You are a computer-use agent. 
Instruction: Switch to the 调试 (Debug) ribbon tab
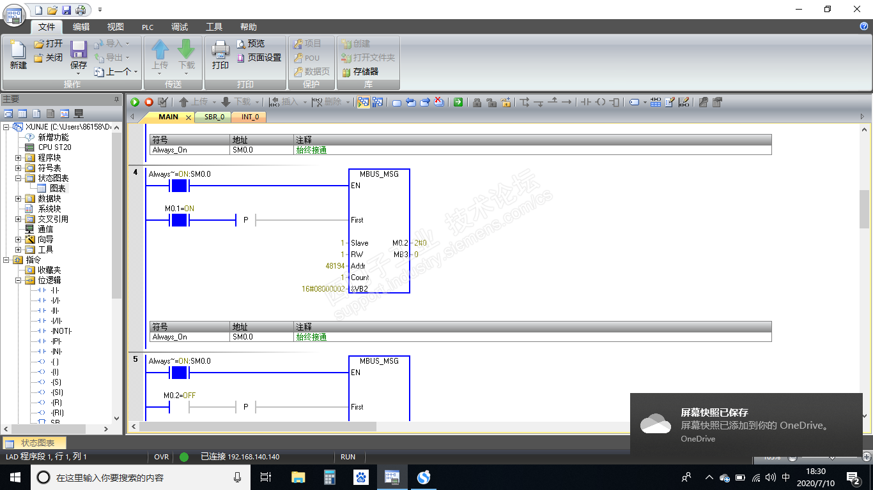(x=180, y=27)
